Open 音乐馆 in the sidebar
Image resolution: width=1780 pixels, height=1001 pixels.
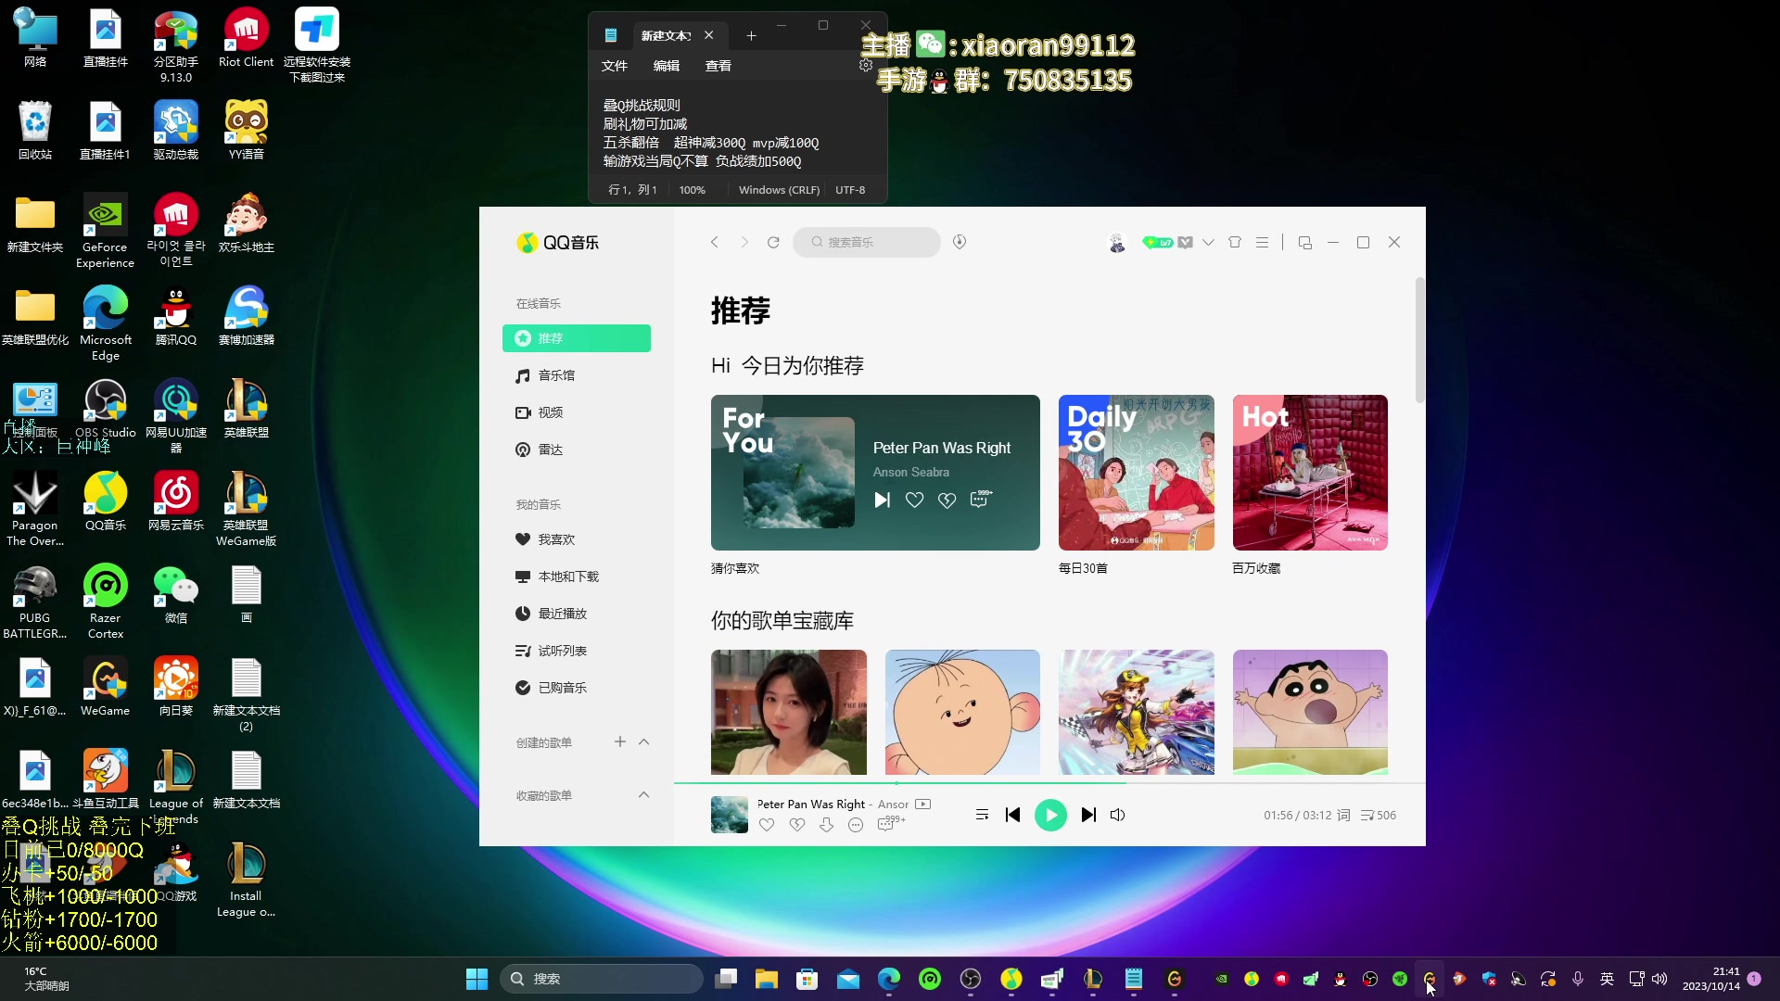click(x=577, y=375)
